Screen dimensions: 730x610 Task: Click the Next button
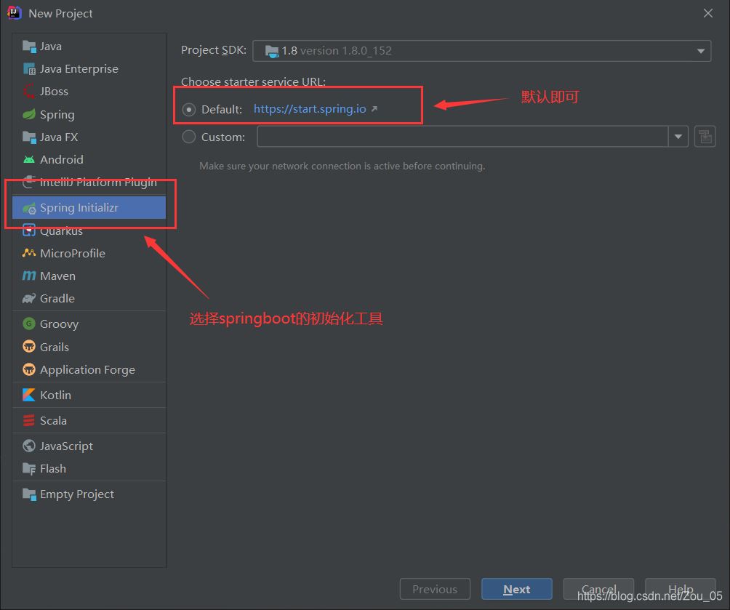click(516, 589)
